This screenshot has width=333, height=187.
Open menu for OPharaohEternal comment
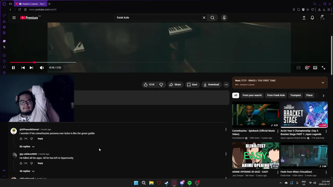click(226, 129)
